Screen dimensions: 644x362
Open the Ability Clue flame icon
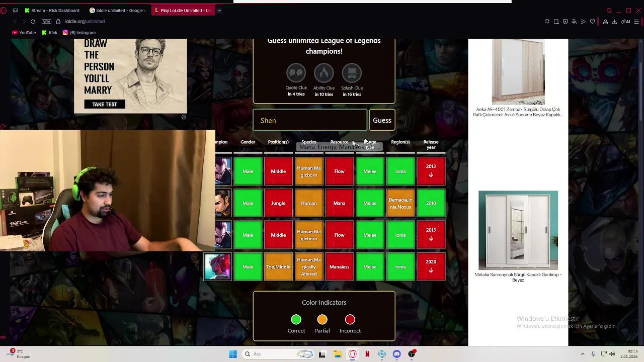pyautogui.click(x=324, y=73)
